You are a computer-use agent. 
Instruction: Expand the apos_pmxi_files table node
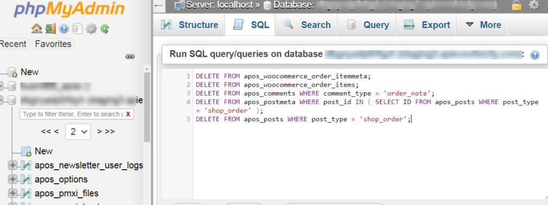pos(13,193)
